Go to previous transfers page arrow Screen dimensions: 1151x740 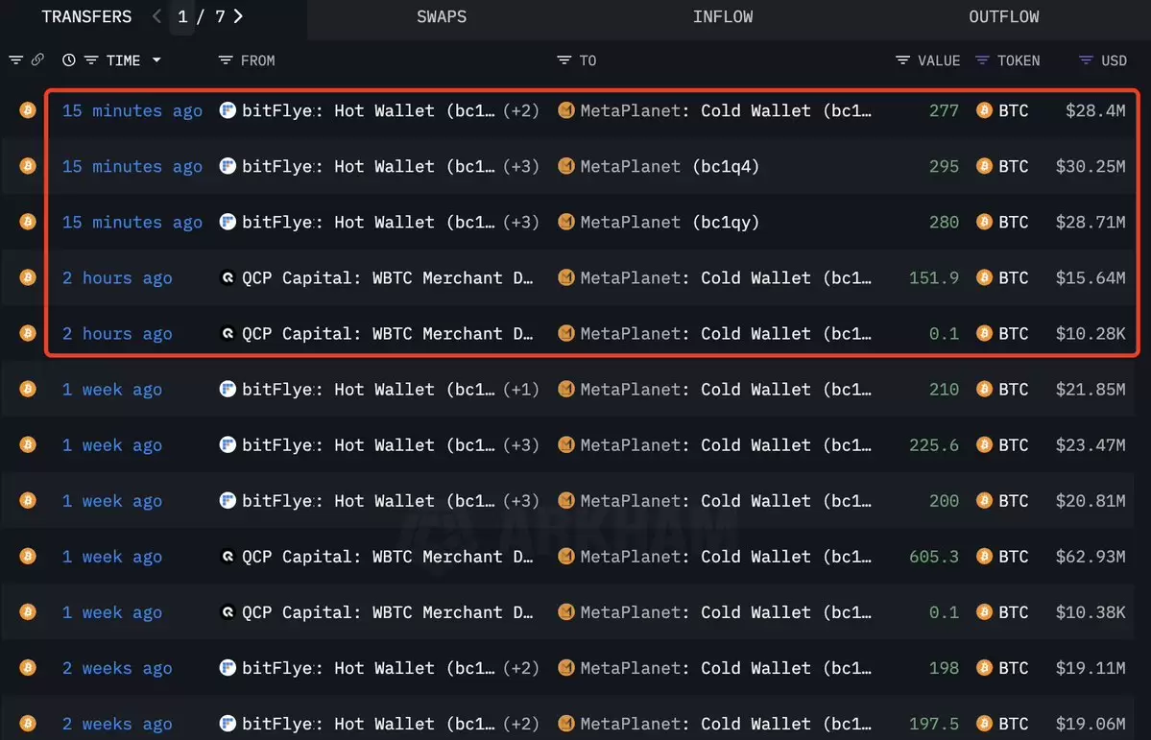click(x=156, y=16)
